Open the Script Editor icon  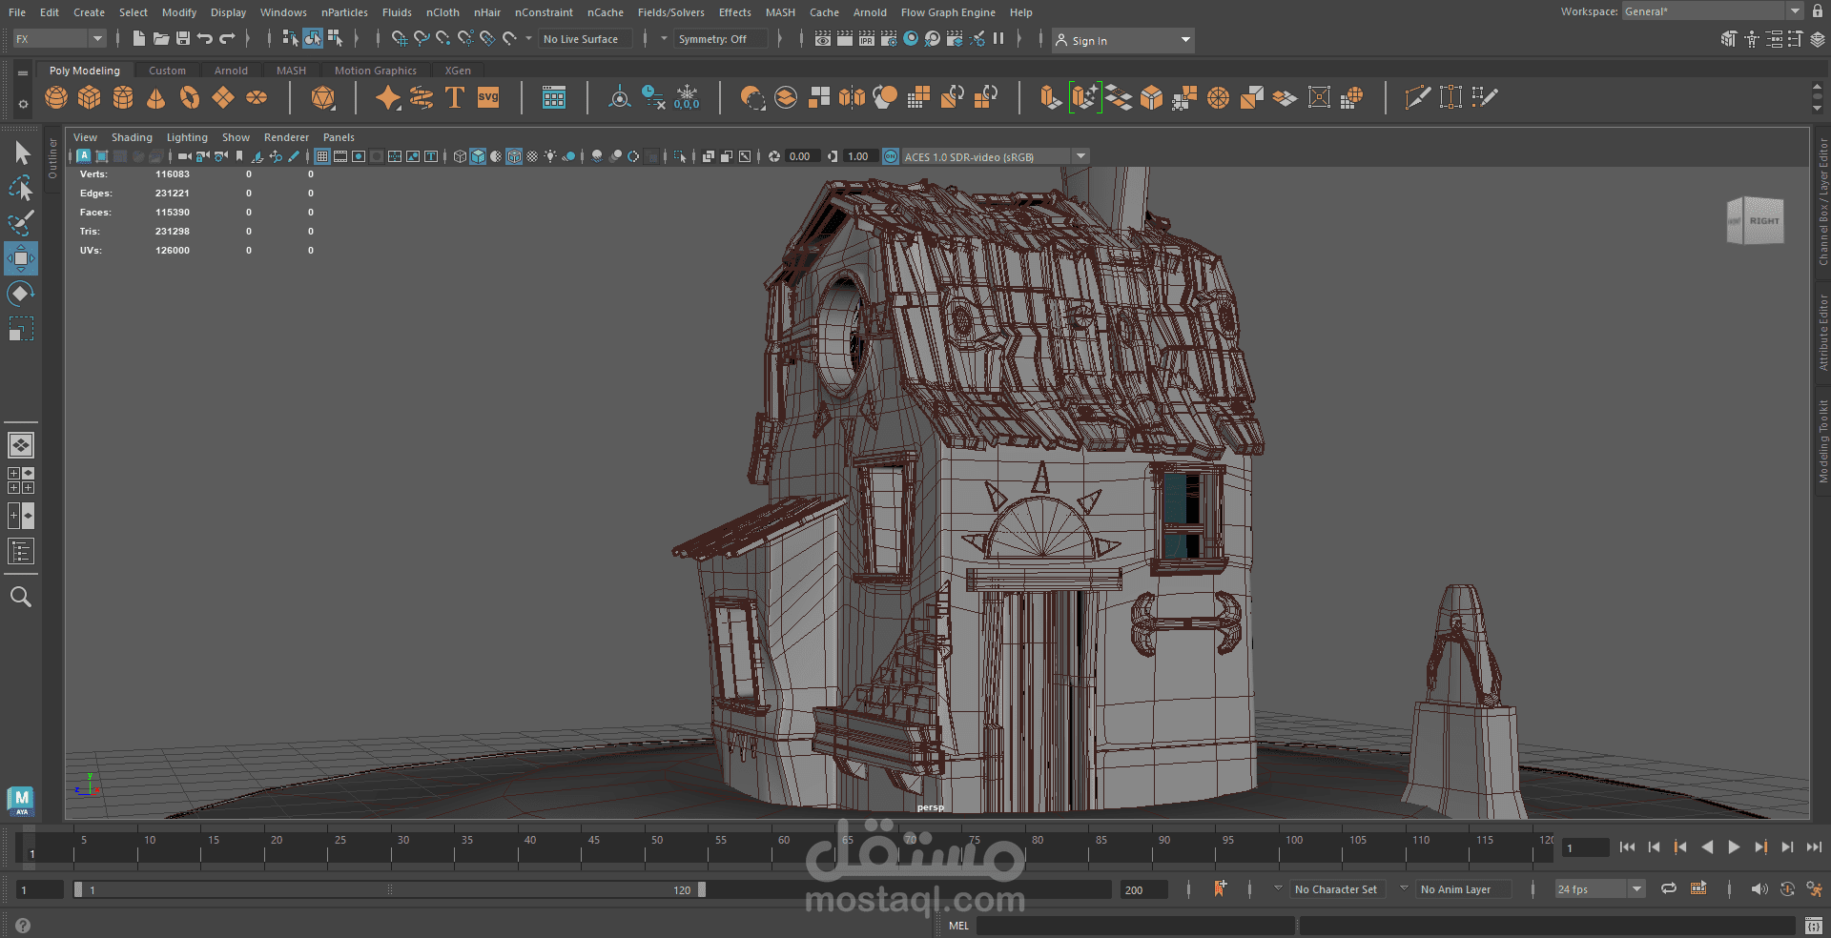[1814, 926]
